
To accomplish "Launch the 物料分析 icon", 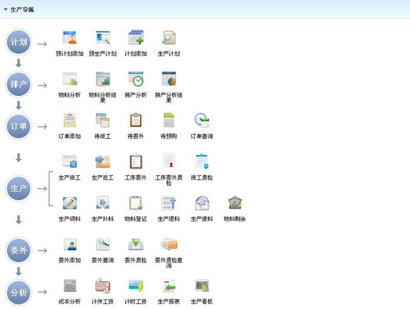I will (69, 79).
